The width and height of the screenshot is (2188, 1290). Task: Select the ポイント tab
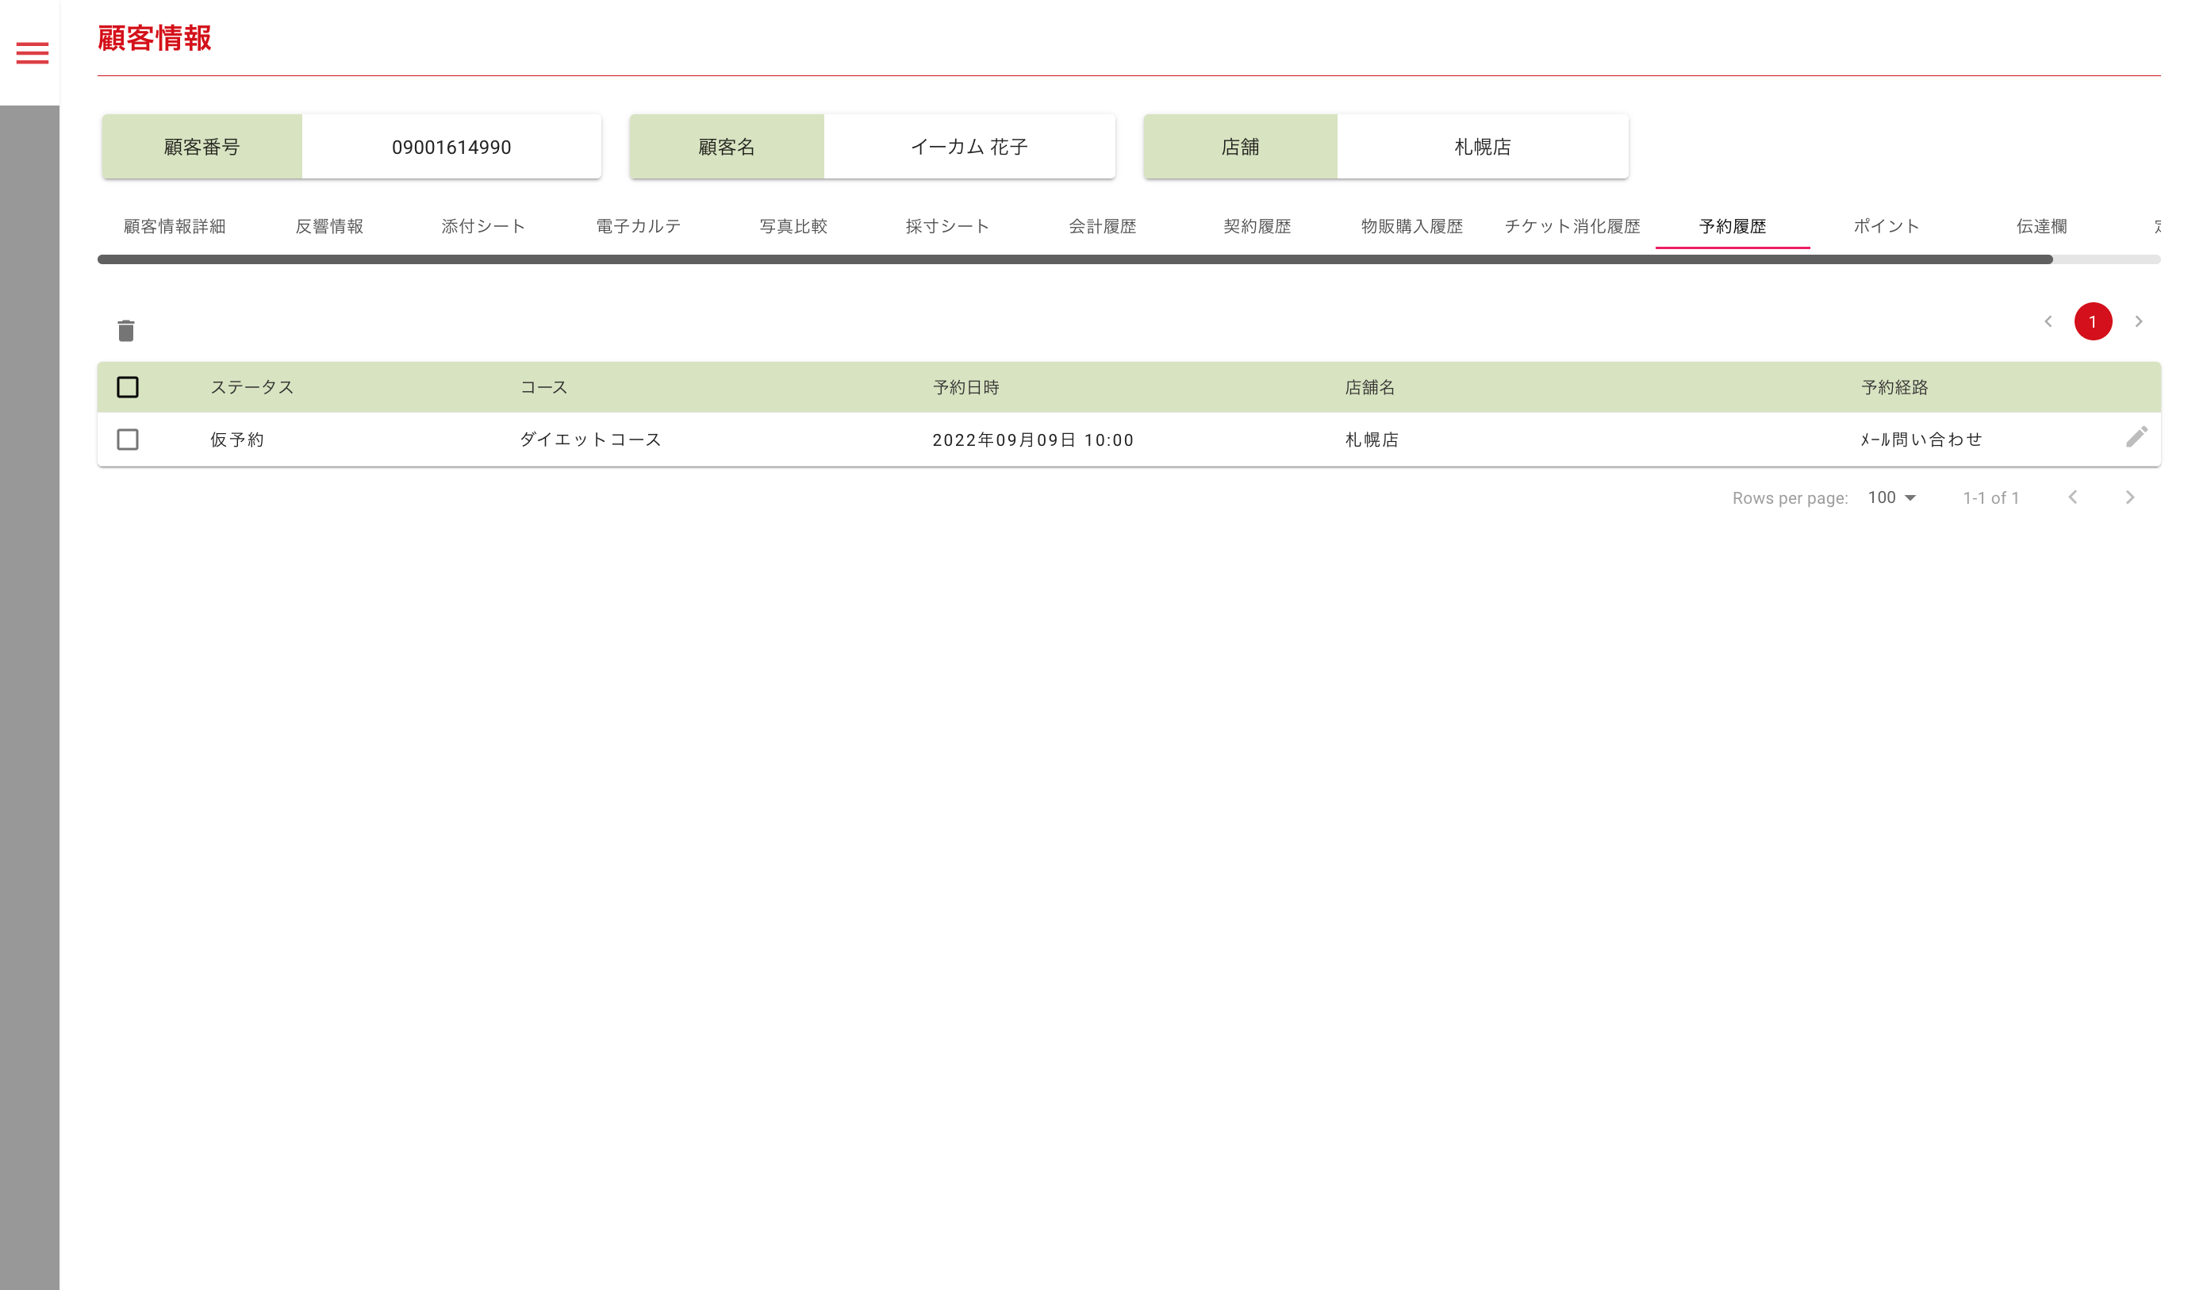[1886, 226]
